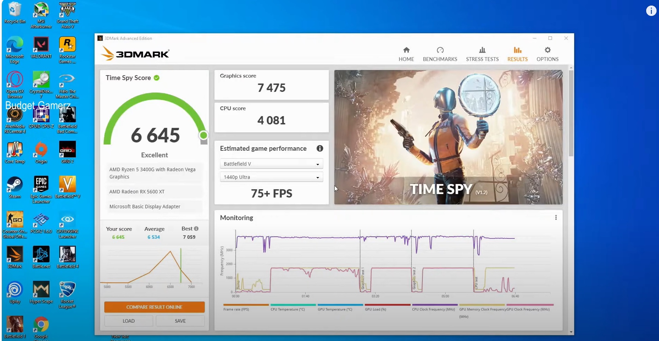Select the CPUID CPU-Z icon
659x341 pixels.
41,118
